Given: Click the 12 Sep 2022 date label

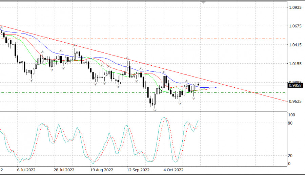Looking at the screenshot, I should (x=138, y=170).
